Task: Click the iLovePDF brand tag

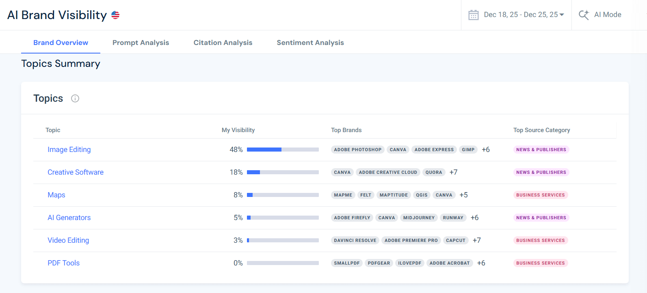Action: (410, 263)
